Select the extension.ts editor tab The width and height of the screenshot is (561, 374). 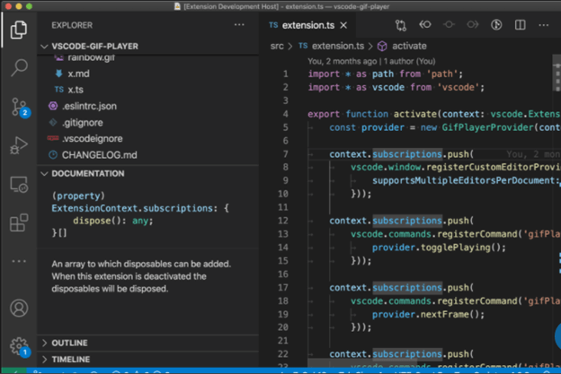pyautogui.click(x=307, y=25)
